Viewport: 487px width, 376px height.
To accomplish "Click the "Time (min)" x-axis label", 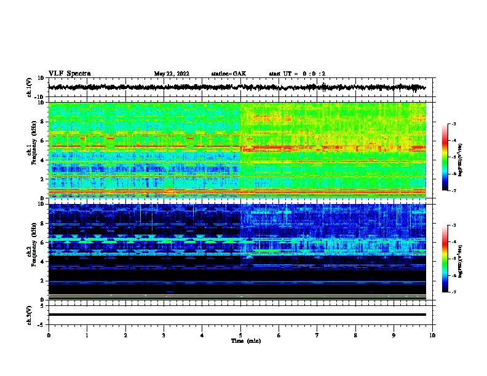I will click(246, 341).
